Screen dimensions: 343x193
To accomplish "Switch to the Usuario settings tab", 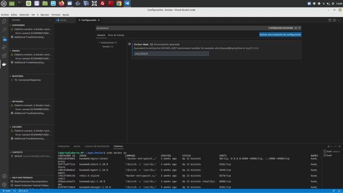I will tap(101, 35).
